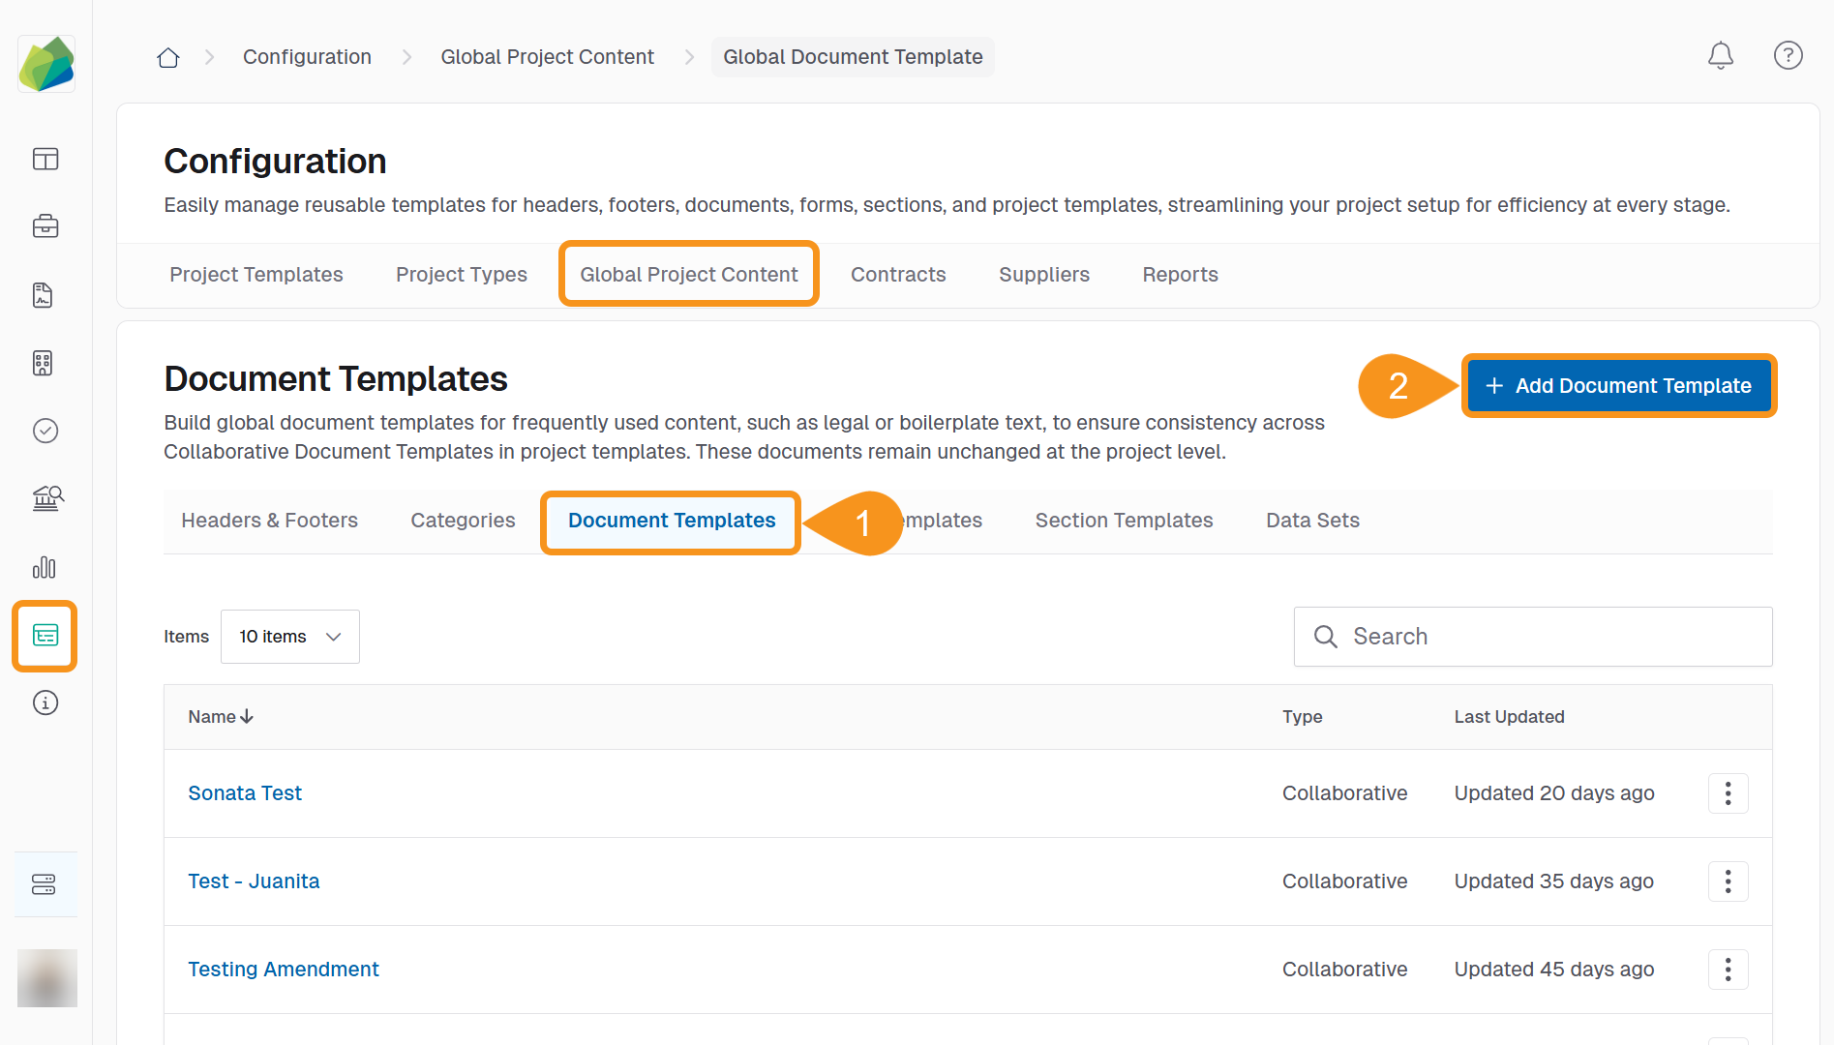Open the checkmark circle icon in sidebar
Image resolution: width=1834 pixels, height=1045 pixels.
45,431
